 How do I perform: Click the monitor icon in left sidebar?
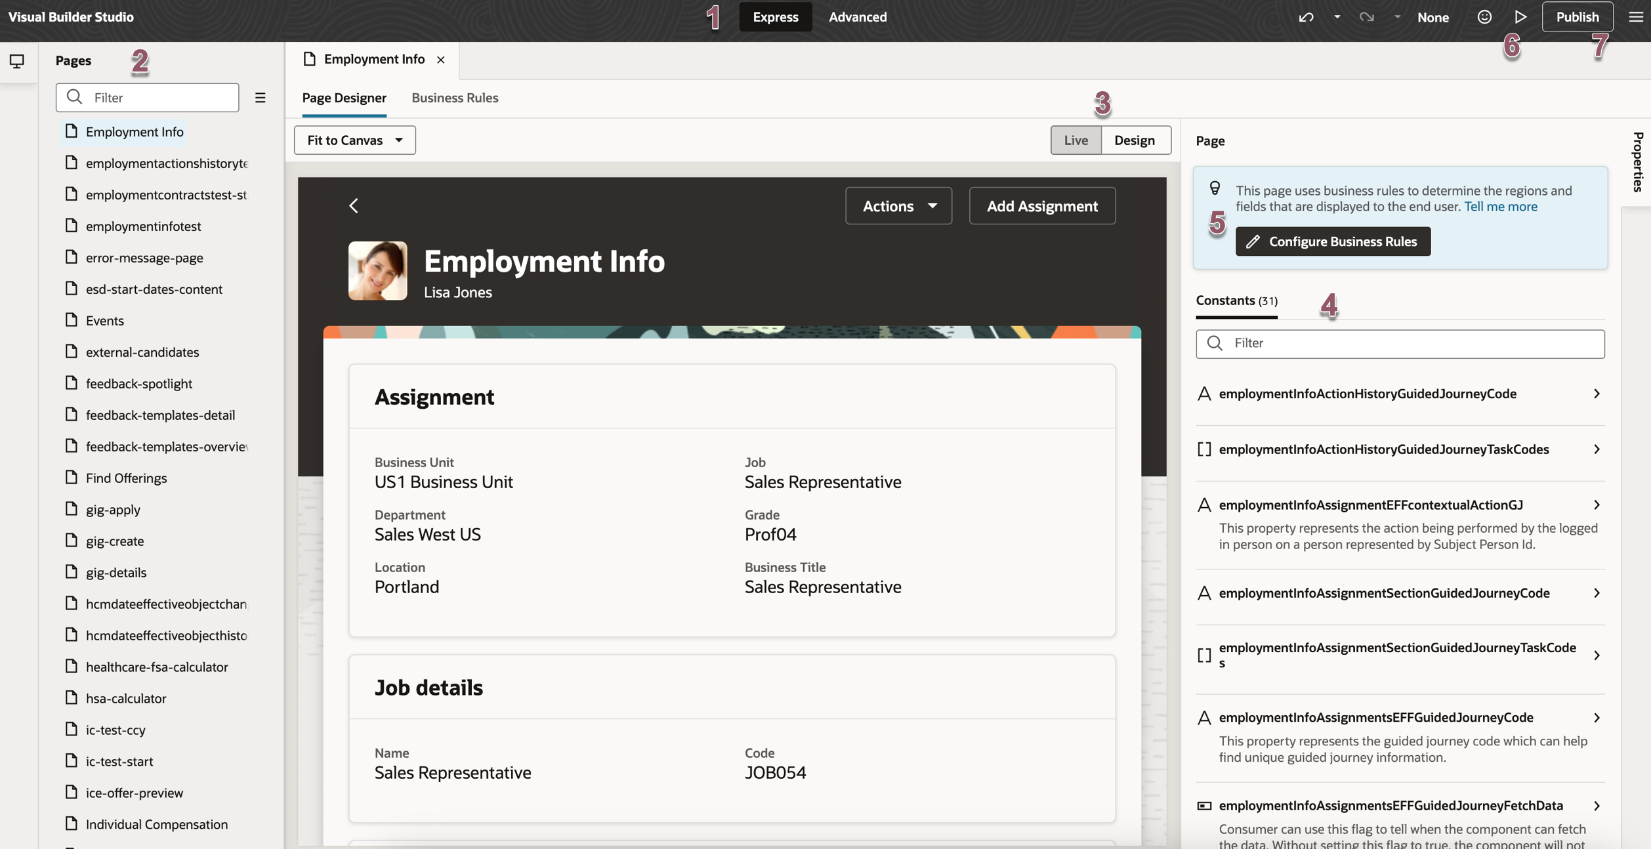coord(17,61)
